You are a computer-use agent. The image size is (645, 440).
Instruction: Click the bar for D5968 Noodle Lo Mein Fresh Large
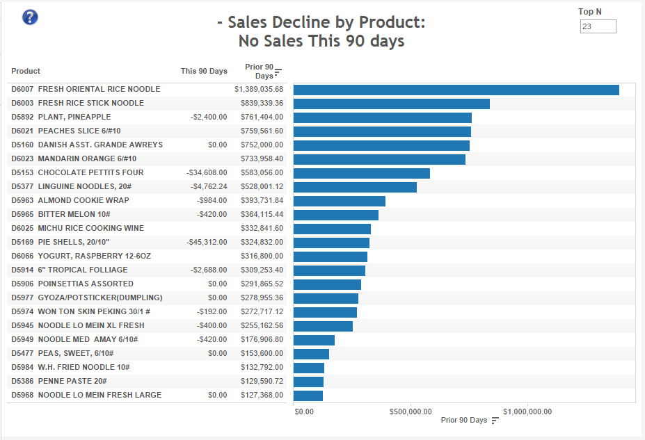click(308, 396)
